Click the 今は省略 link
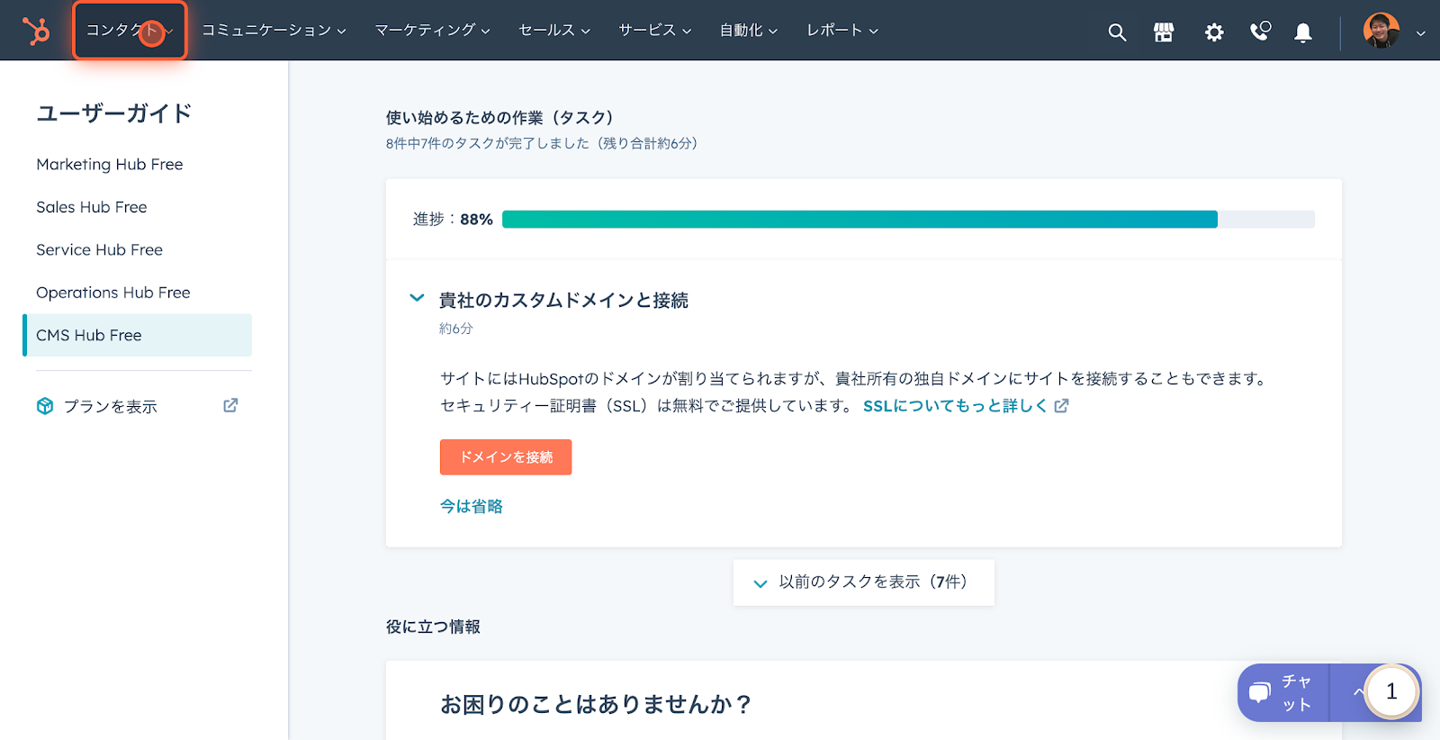This screenshot has height=740, width=1440. tap(471, 507)
